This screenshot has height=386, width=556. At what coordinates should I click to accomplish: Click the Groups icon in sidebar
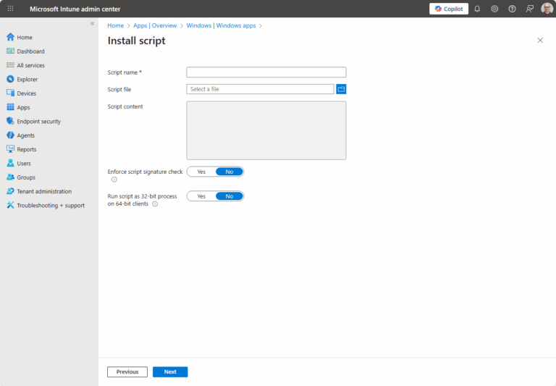tap(10, 177)
